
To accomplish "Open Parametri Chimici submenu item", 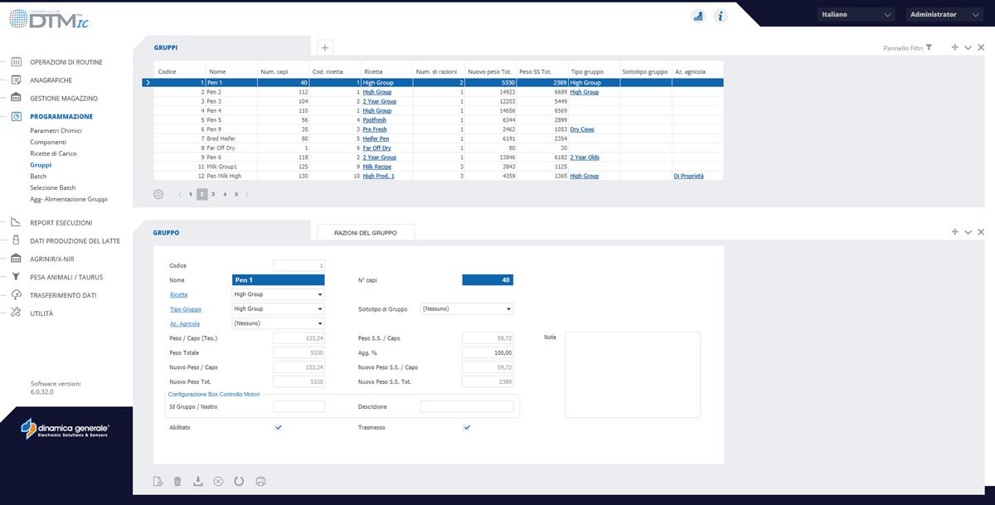I will coord(56,131).
